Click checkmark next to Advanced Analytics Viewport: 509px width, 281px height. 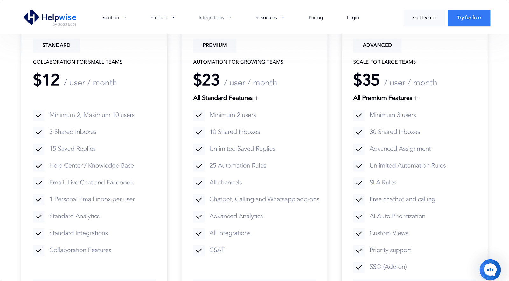(199, 217)
